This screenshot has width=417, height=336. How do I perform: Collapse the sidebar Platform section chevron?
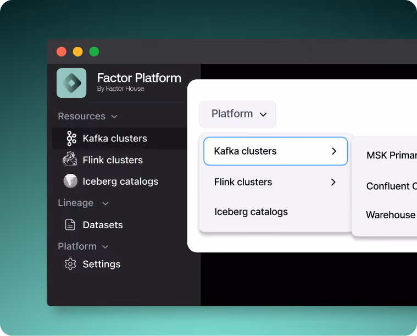point(105,247)
